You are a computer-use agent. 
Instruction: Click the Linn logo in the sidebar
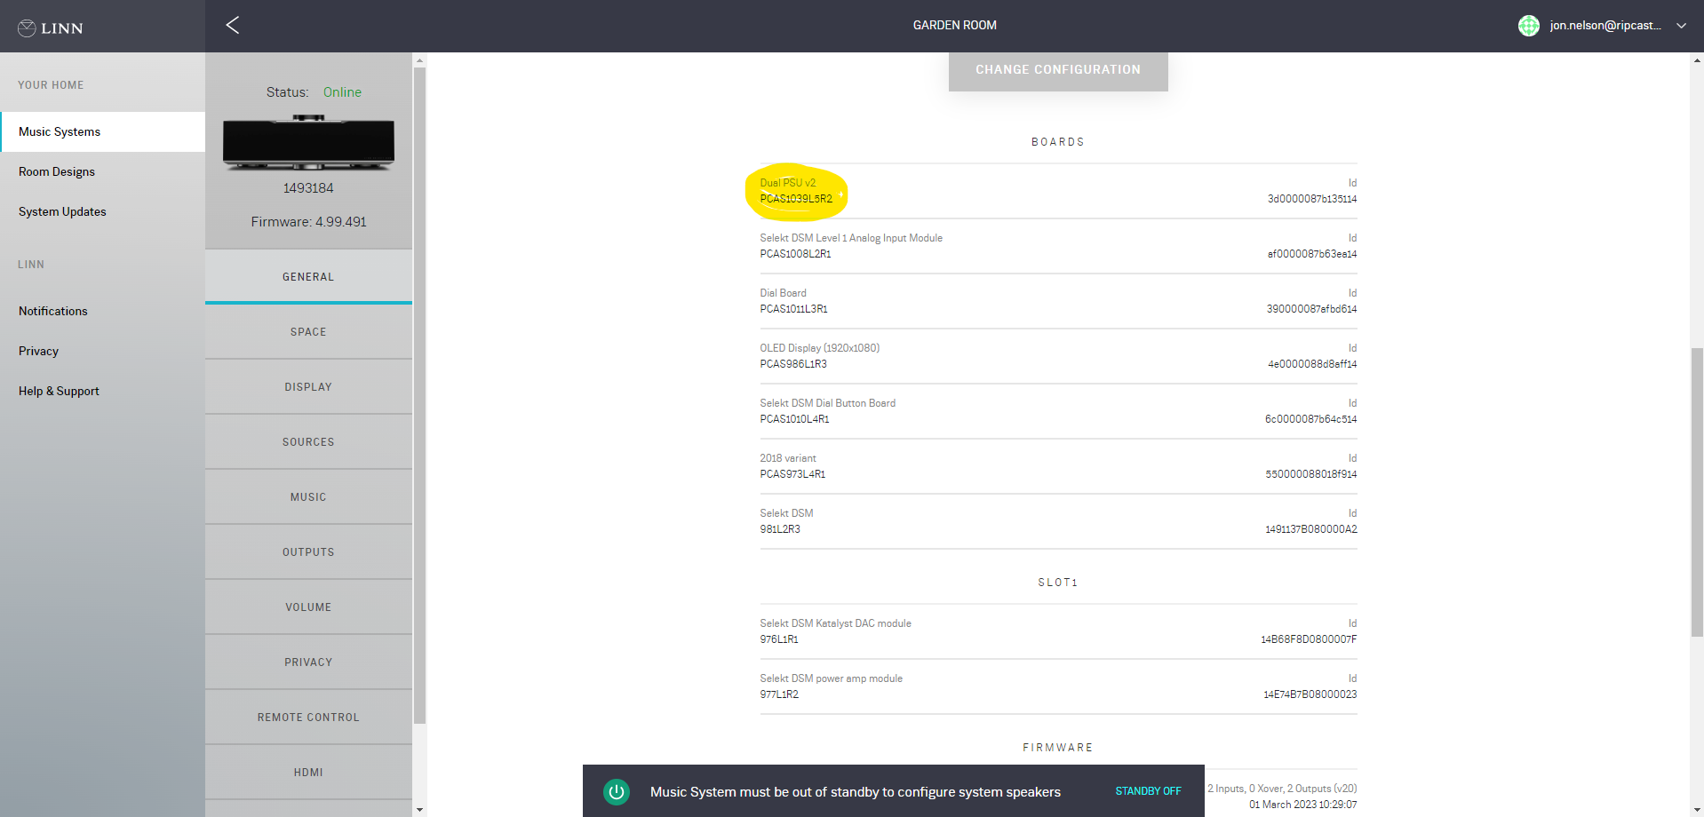[x=51, y=28]
